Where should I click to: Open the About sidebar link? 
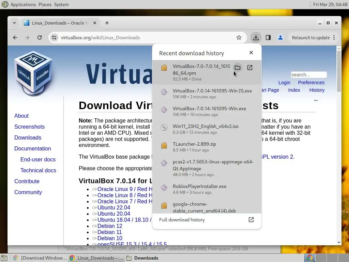tap(21, 116)
